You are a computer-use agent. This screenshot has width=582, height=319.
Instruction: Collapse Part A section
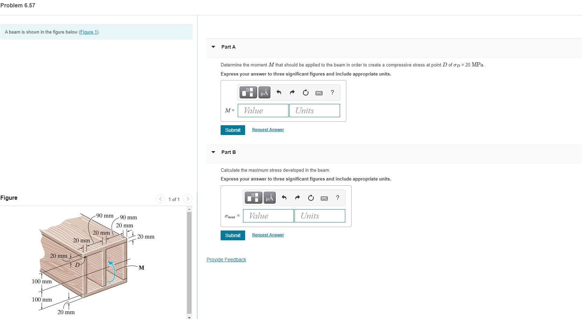click(213, 47)
